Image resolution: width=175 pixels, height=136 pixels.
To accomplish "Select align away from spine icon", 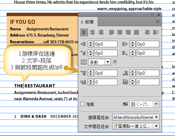I will [156, 32].
